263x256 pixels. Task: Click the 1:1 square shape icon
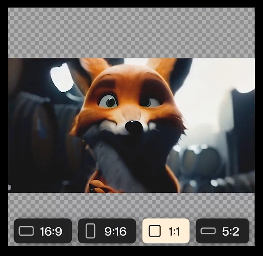pos(154,231)
